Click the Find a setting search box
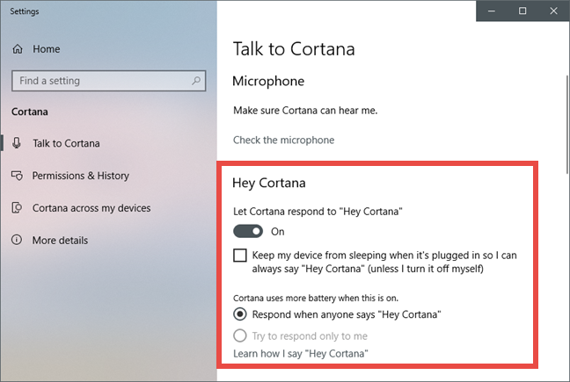This screenshot has width=570, height=382. 109,81
